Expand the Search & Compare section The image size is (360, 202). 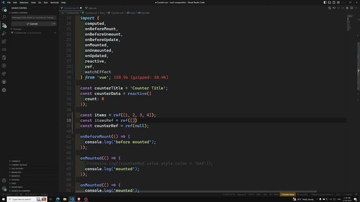pos(21,191)
